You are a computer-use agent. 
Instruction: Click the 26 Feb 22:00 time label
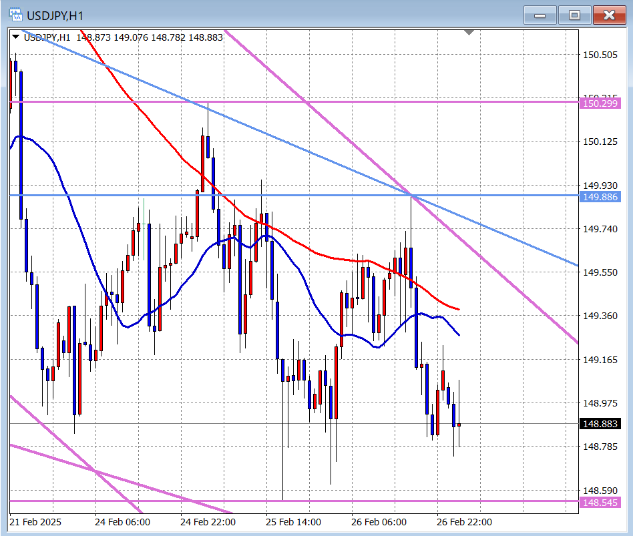(464, 522)
